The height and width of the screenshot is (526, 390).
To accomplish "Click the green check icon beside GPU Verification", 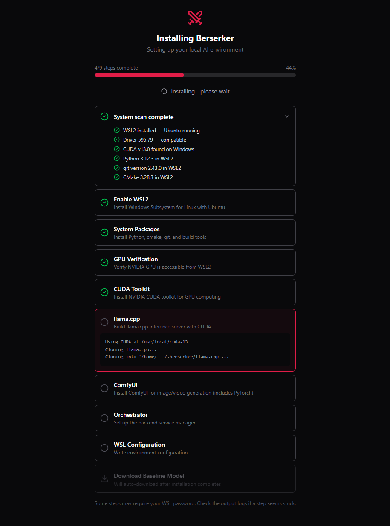I will (104, 262).
